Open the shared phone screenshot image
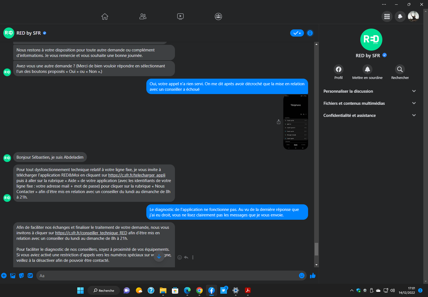This screenshot has width=428, height=297. (296, 122)
